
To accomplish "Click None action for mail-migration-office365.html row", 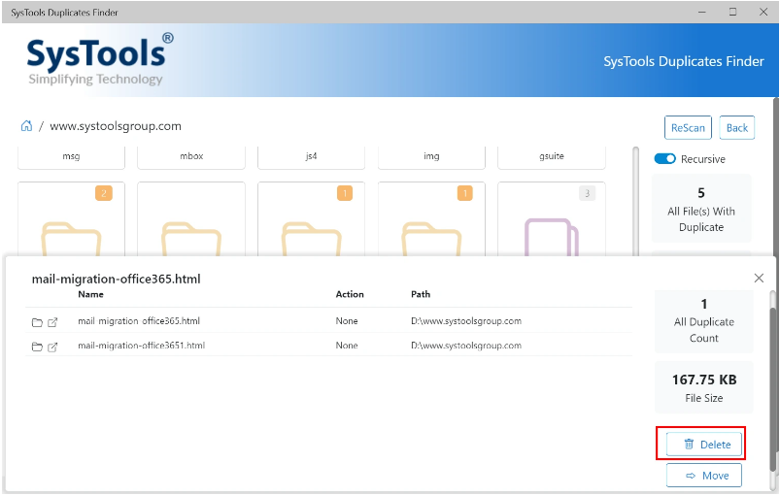I will click(347, 321).
